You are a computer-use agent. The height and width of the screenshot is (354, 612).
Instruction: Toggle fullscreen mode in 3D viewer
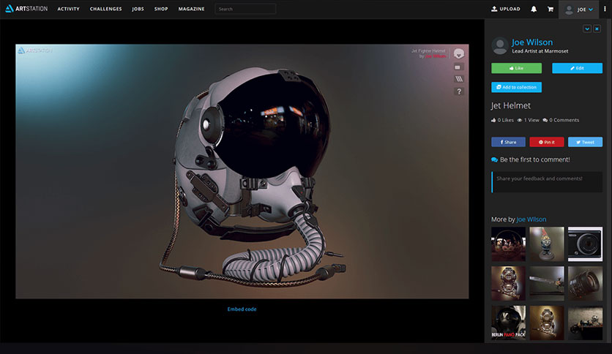coord(458,67)
